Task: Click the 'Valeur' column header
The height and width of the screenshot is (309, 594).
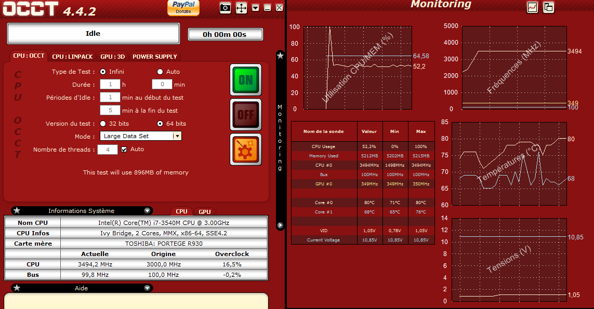Action: [x=369, y=131]
